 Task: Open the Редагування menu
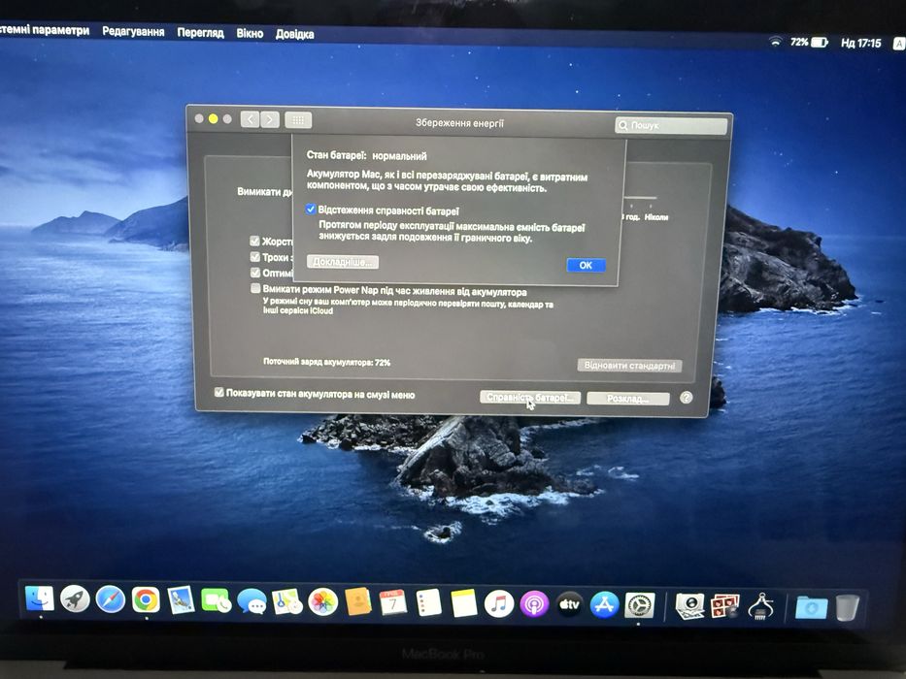133,31
